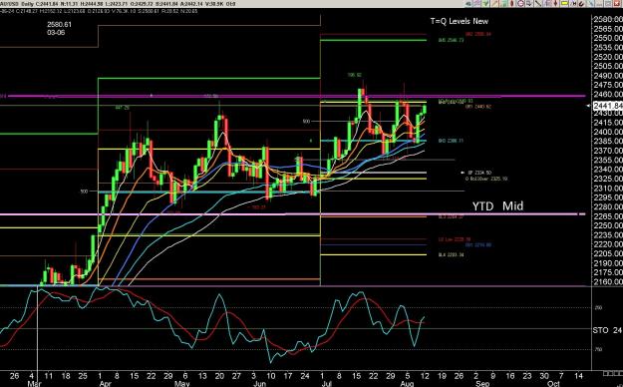Click the green back-arrow toolbar icon
The width and height of the screenshot is (623, 387).
(x=468, y=4)
